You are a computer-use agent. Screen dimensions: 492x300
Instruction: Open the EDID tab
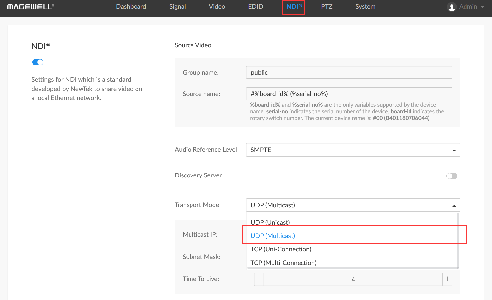click(256, 7)
